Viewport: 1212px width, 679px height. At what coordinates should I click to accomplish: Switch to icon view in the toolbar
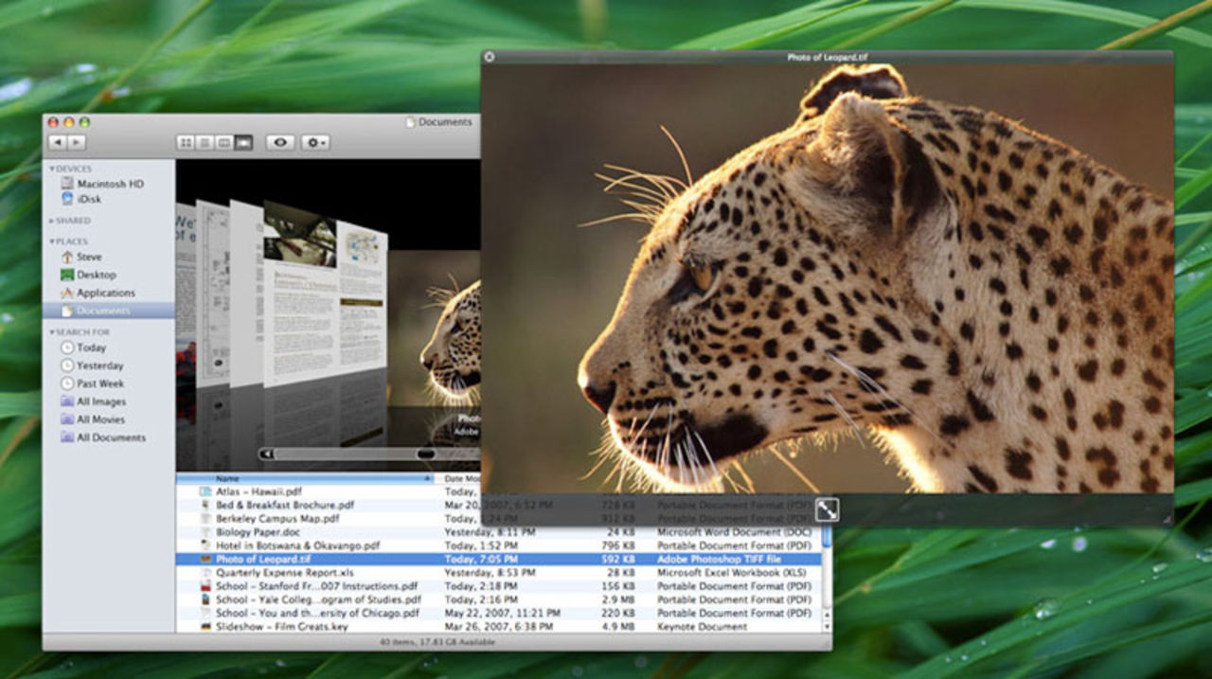(186, 141)
